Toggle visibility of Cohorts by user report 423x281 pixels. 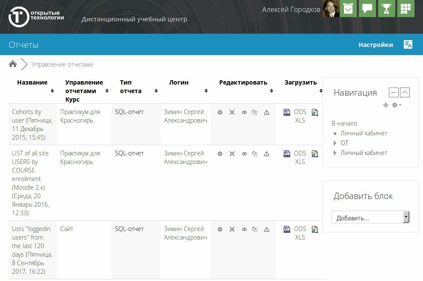[244, 112]
